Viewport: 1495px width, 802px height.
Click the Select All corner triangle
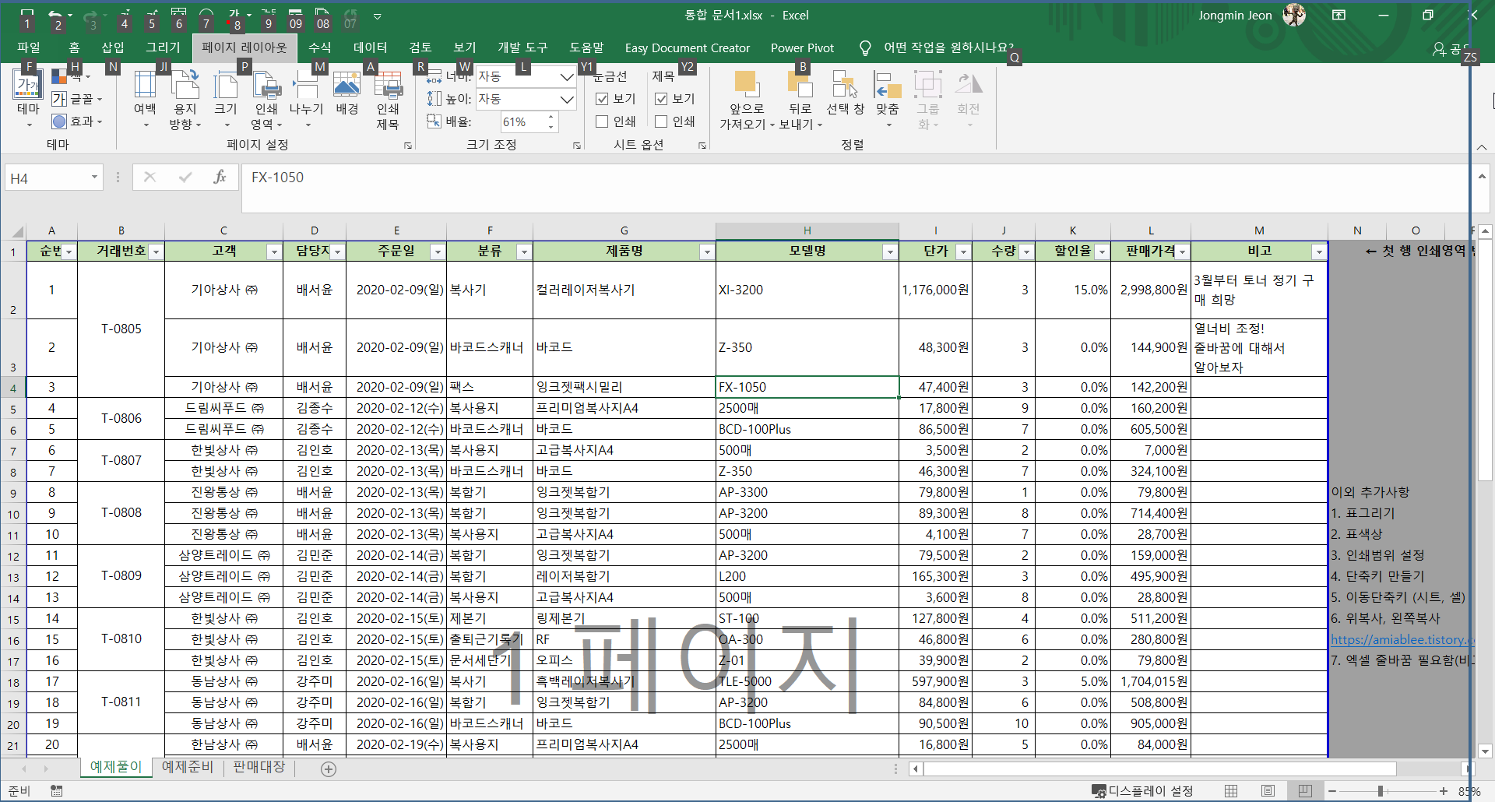[17, 231]
